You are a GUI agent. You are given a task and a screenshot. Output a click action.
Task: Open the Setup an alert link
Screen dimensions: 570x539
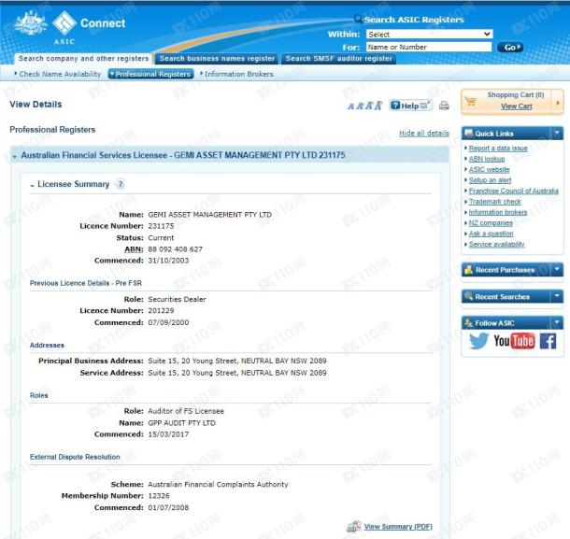coord(490,180)
